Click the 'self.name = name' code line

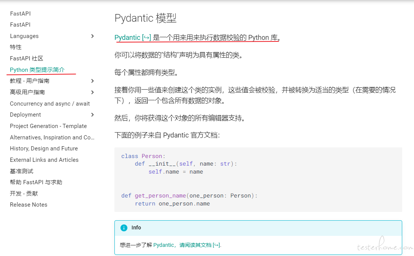(176, 172)
